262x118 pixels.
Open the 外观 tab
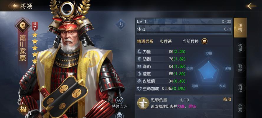[240, 108]
